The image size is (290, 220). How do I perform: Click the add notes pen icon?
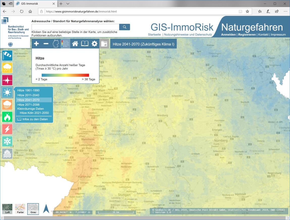268,11
